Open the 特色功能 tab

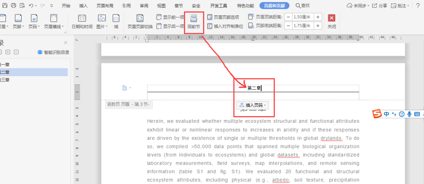tap(245, 5)
